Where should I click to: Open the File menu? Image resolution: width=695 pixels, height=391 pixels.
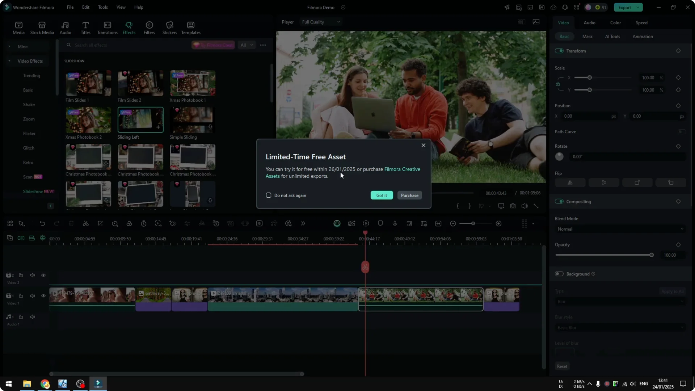(70, 7)
